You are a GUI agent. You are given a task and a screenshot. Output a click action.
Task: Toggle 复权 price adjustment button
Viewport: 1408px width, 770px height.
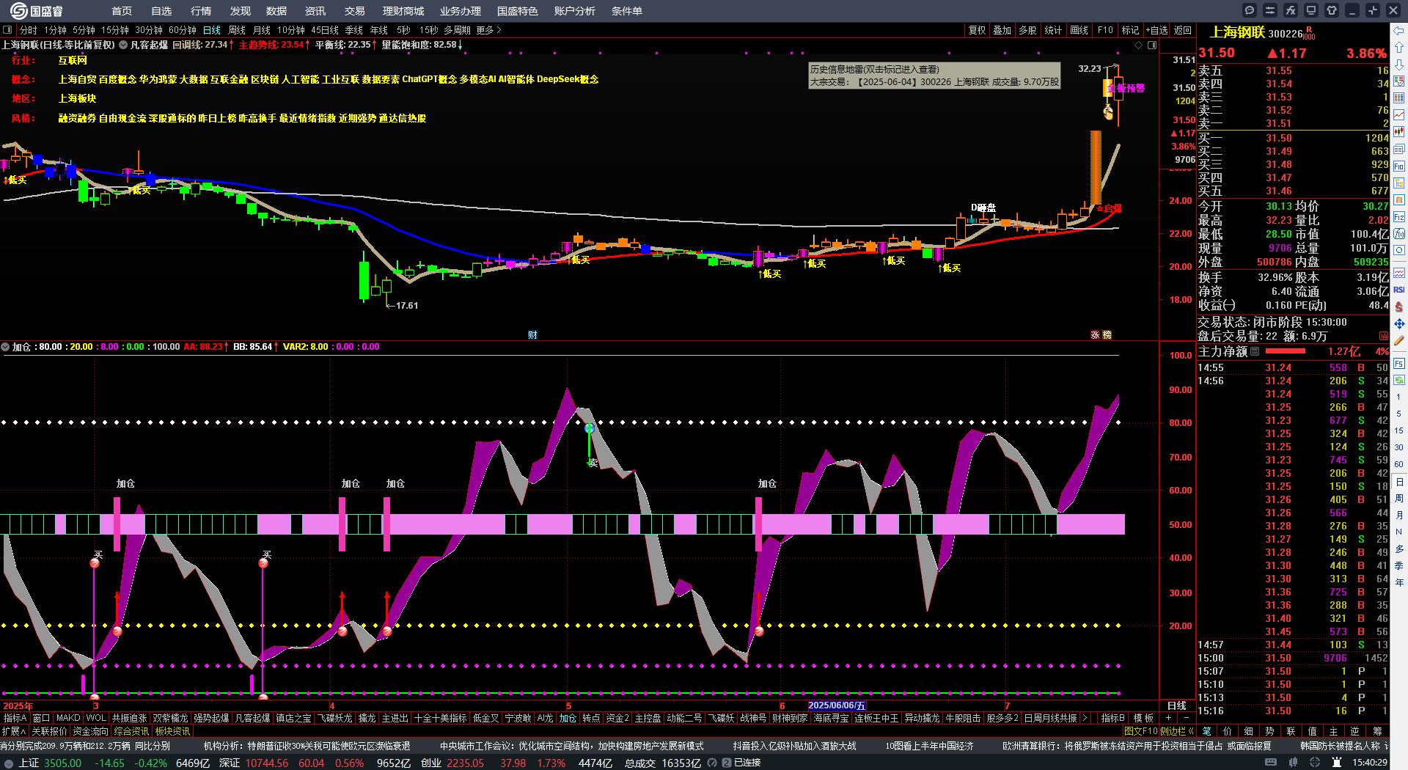(978, 30)
